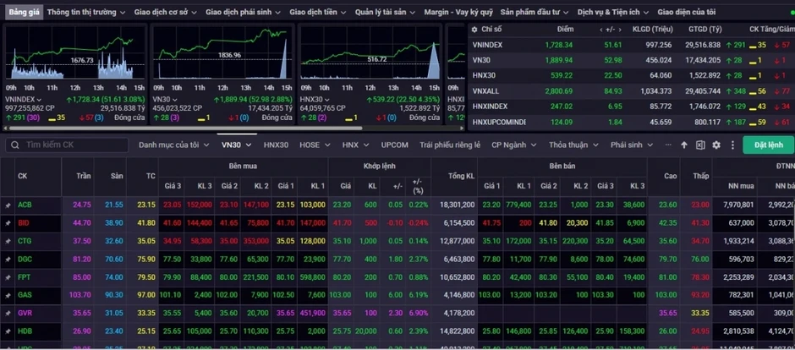The width and height of the screenshot is (795, 350).
Task: Open index table settings gear beside Chỉ số
Action: click(x=474, y=30)
